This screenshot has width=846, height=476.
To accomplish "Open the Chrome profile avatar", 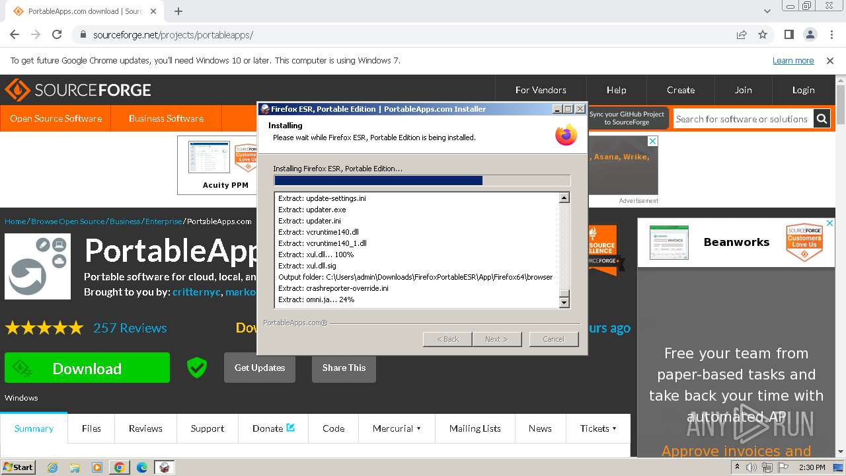I will point(810,34).
